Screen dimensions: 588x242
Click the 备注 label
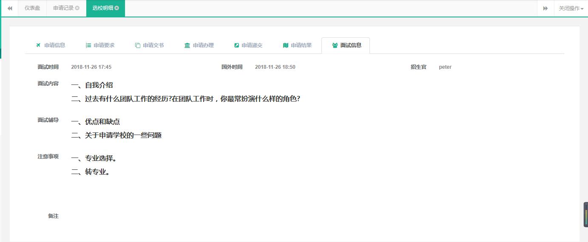53,216
